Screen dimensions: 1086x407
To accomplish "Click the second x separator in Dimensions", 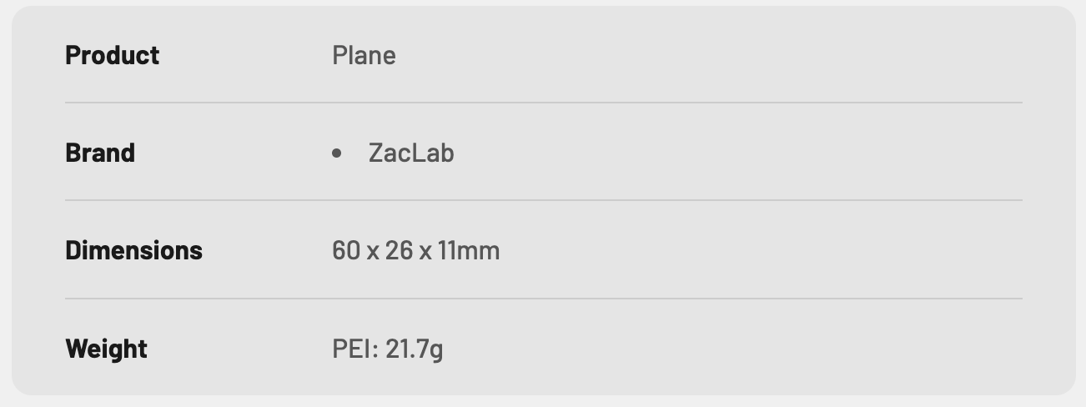I will (x=425, y=251).
